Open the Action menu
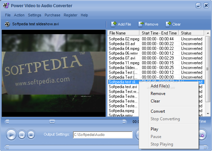Image resolution: width=212 pixels, height=151 pixels. coord(19,15)
